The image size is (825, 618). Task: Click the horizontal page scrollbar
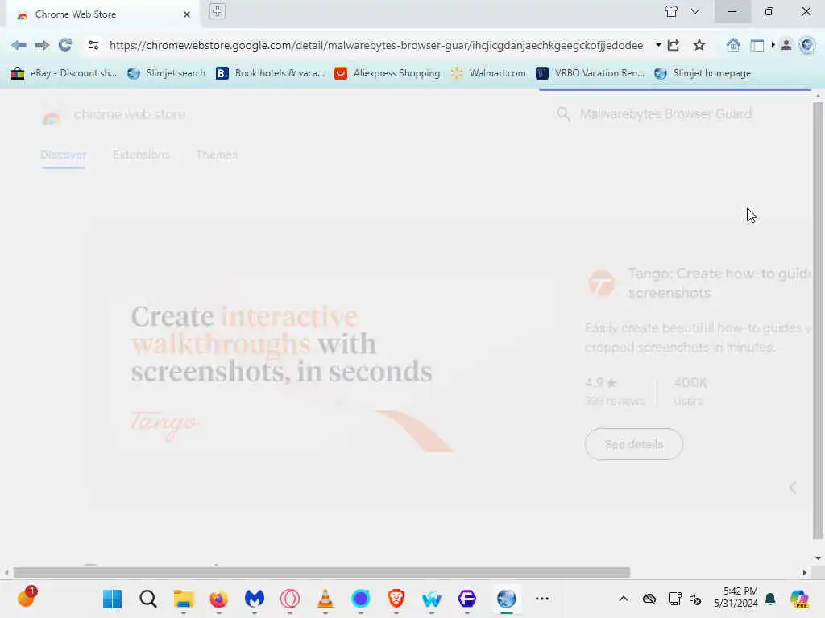[322, 573]
